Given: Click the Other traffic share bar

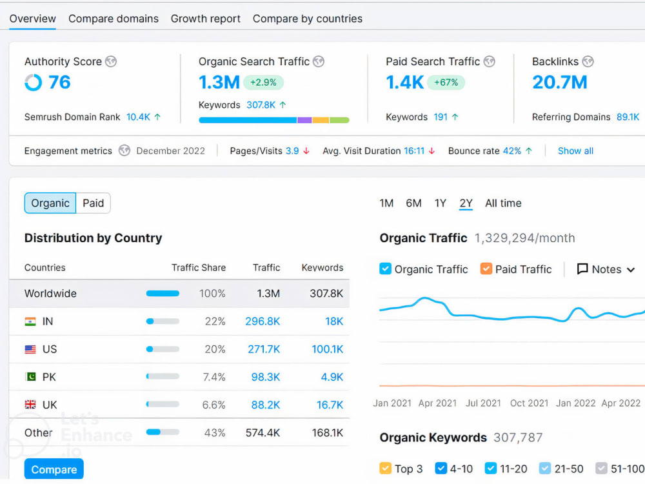Looking at the screenshot, I should coord(163,432).
